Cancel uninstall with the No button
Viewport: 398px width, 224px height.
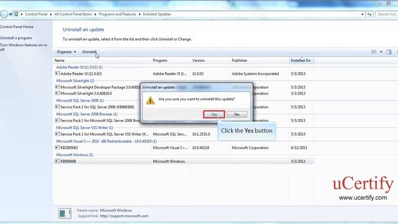(237, 114)
